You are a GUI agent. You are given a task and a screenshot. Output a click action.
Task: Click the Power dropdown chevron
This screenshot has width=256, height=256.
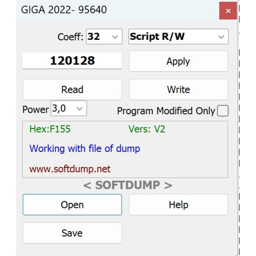point(80,109)
